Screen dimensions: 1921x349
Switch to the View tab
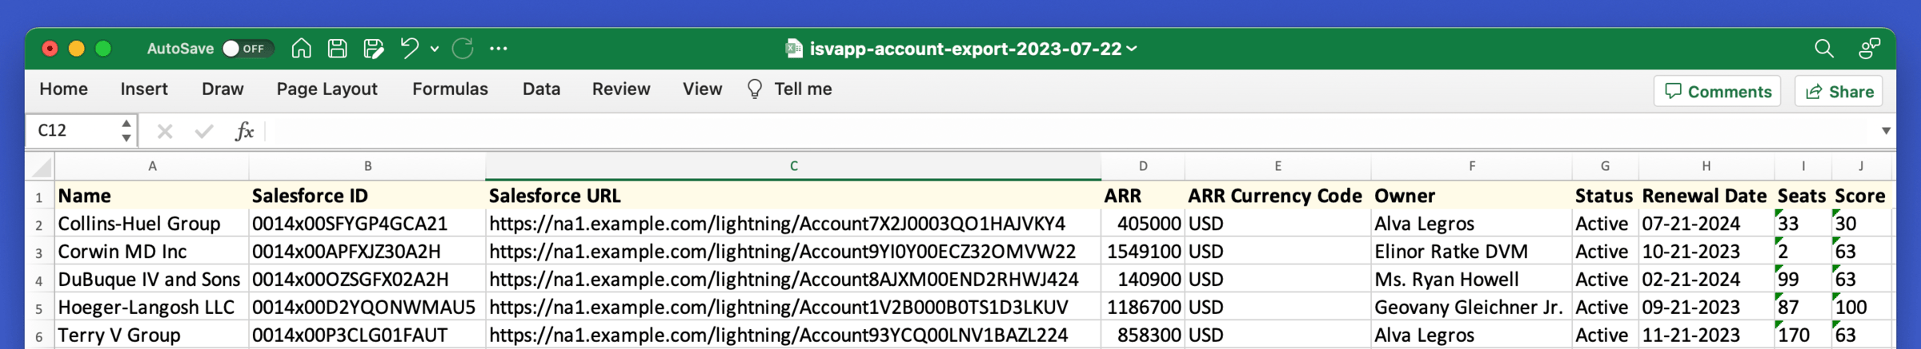(x=702, y=89)
